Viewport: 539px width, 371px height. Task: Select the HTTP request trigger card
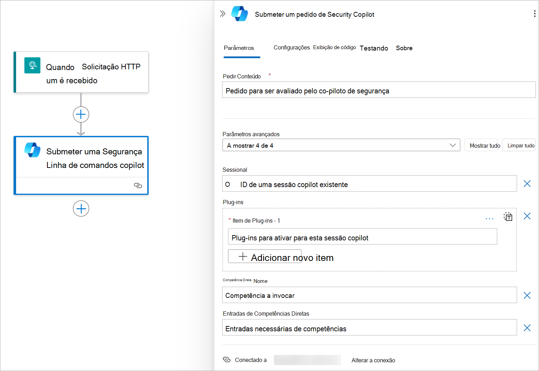click(81, 72)
